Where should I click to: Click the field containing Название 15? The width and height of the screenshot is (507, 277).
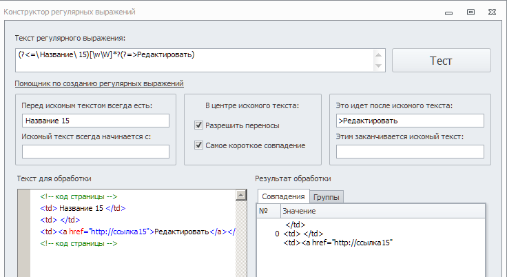pos(95,121)
